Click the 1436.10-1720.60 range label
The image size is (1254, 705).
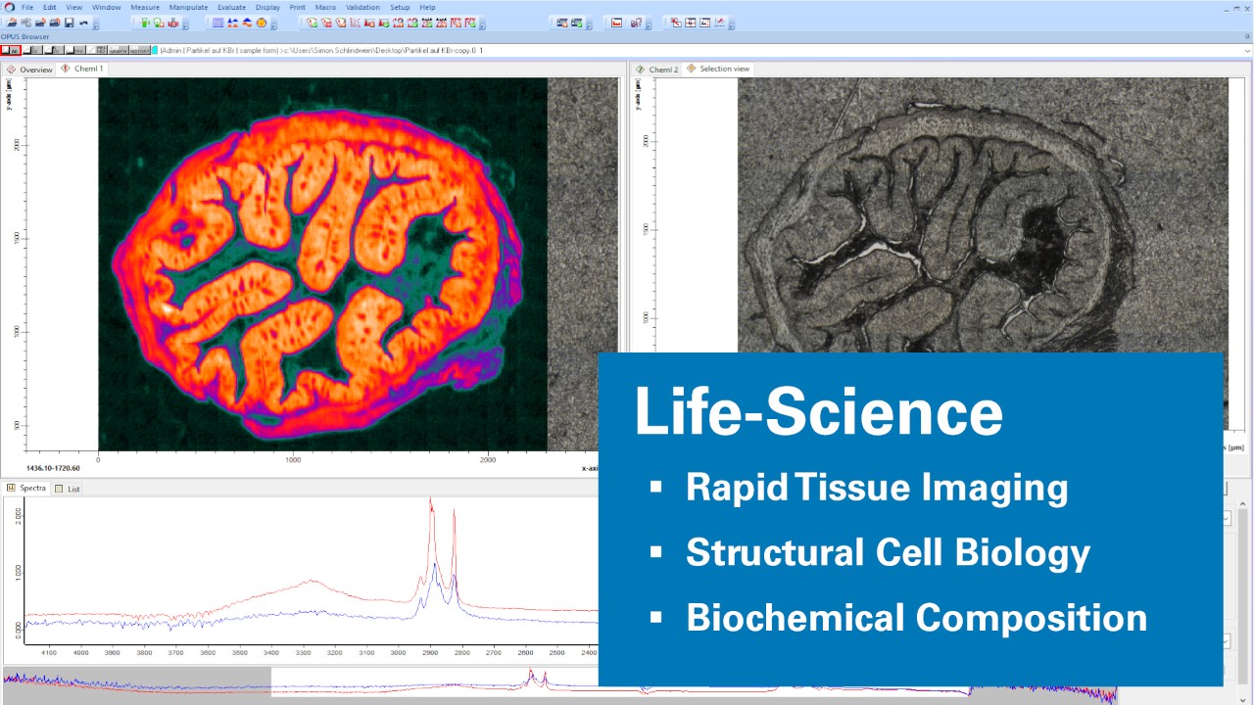[x=53, y=468]
